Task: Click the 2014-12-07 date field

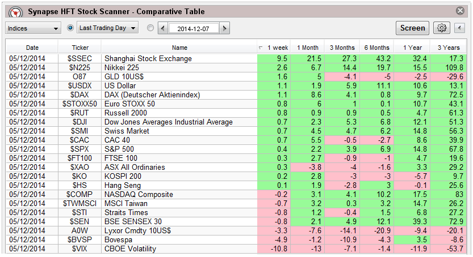Action: [x=194, y=28]
